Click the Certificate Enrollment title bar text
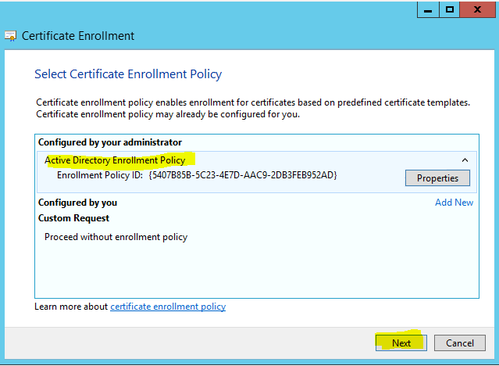 tap(78, 36)
